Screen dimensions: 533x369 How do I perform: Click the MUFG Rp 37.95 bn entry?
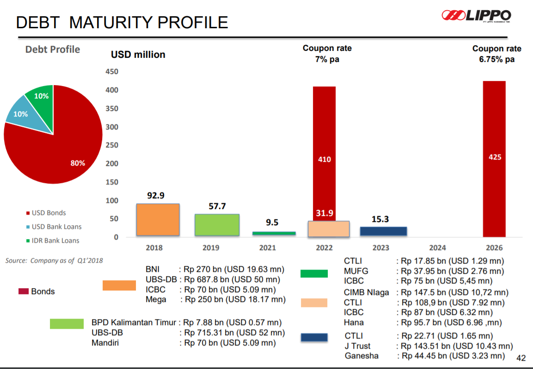pos(424,271)
